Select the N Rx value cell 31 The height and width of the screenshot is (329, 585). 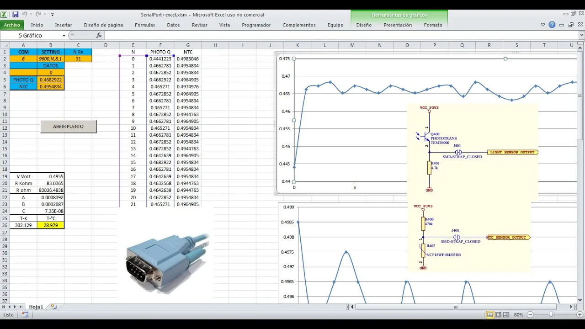[78, 59]
